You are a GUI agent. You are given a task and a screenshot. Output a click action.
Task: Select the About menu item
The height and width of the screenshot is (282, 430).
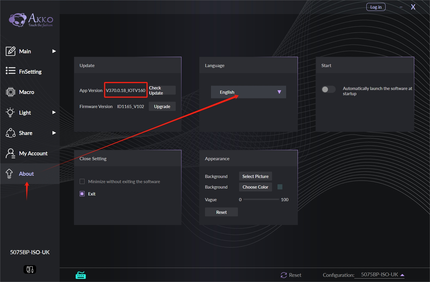[x=26, y=174]
